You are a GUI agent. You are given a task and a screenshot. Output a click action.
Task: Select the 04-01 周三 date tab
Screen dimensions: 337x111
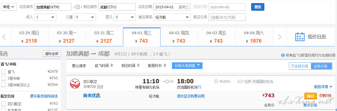coord(142,37)
